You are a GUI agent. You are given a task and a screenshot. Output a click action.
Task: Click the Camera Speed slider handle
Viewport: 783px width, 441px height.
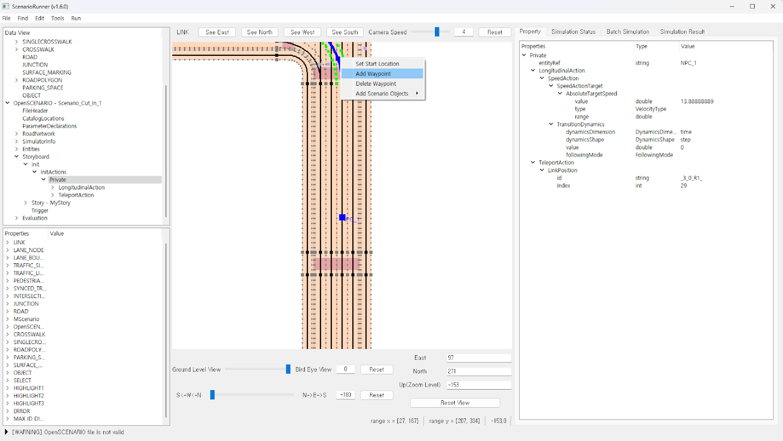coord(437,32)
